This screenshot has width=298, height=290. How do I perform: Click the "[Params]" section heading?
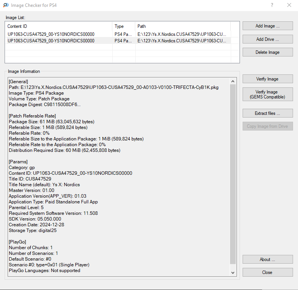(x=18, y=161)
